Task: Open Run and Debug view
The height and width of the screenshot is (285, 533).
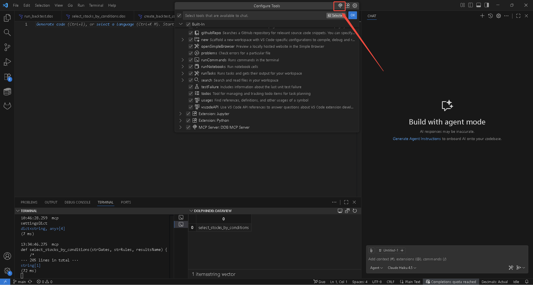Action: point(7,62)
